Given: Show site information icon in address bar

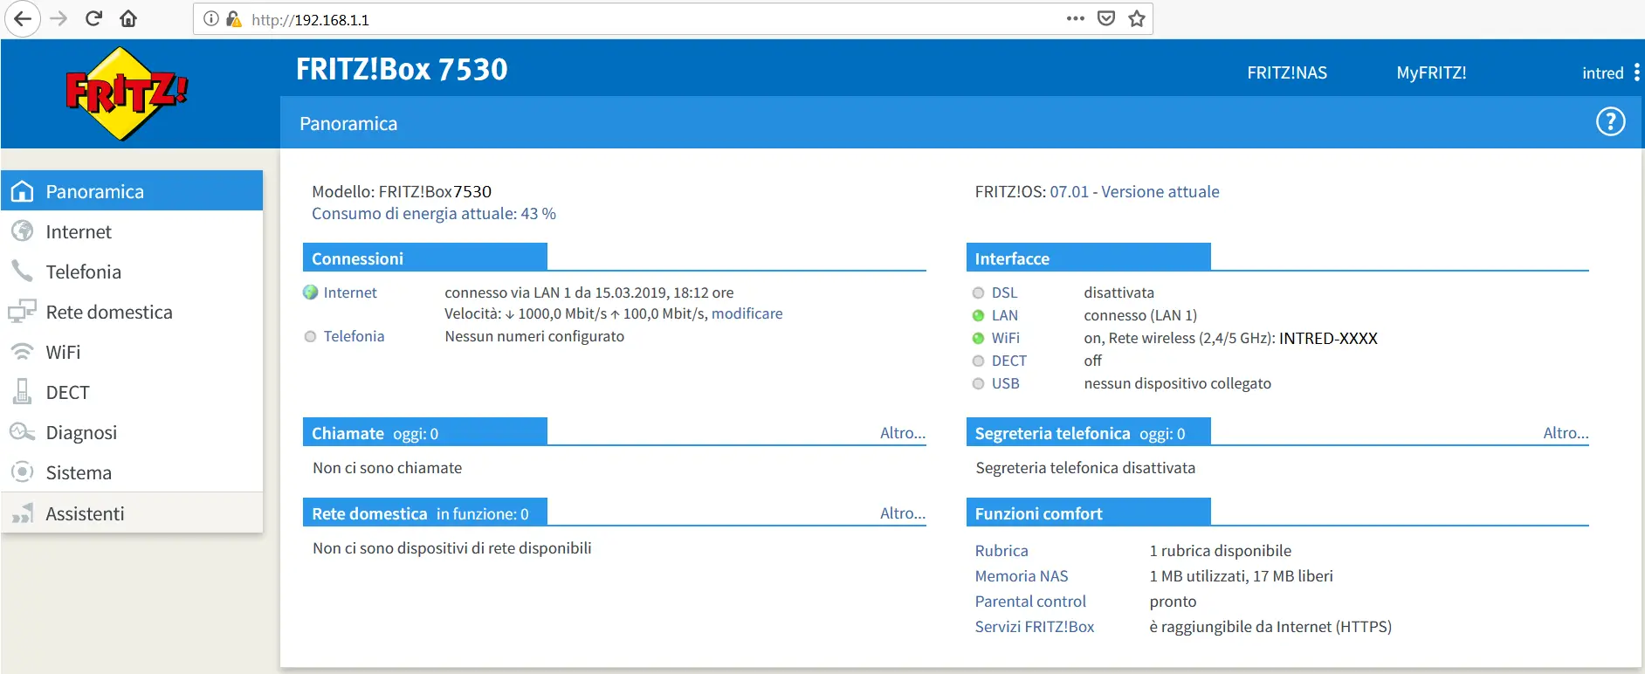Looking at the screenshot, I should [211, 18].
